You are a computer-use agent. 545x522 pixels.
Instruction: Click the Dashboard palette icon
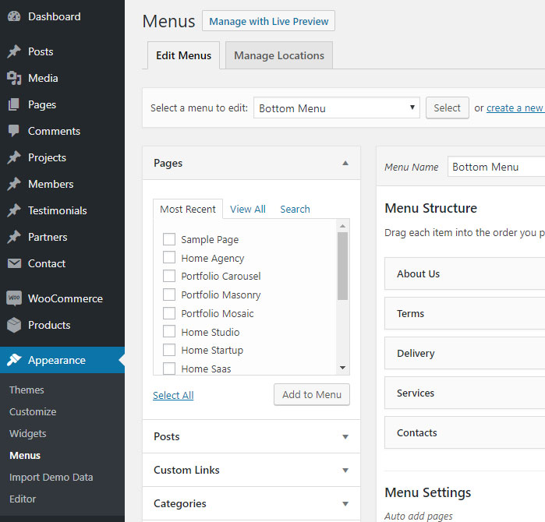14,16
